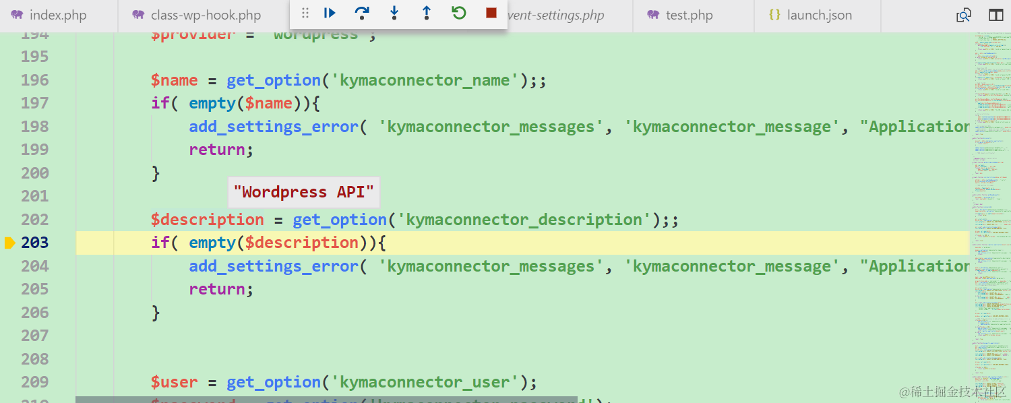Open the index.php tab
Screen dimensions: 1011x403
click(59, 15)
